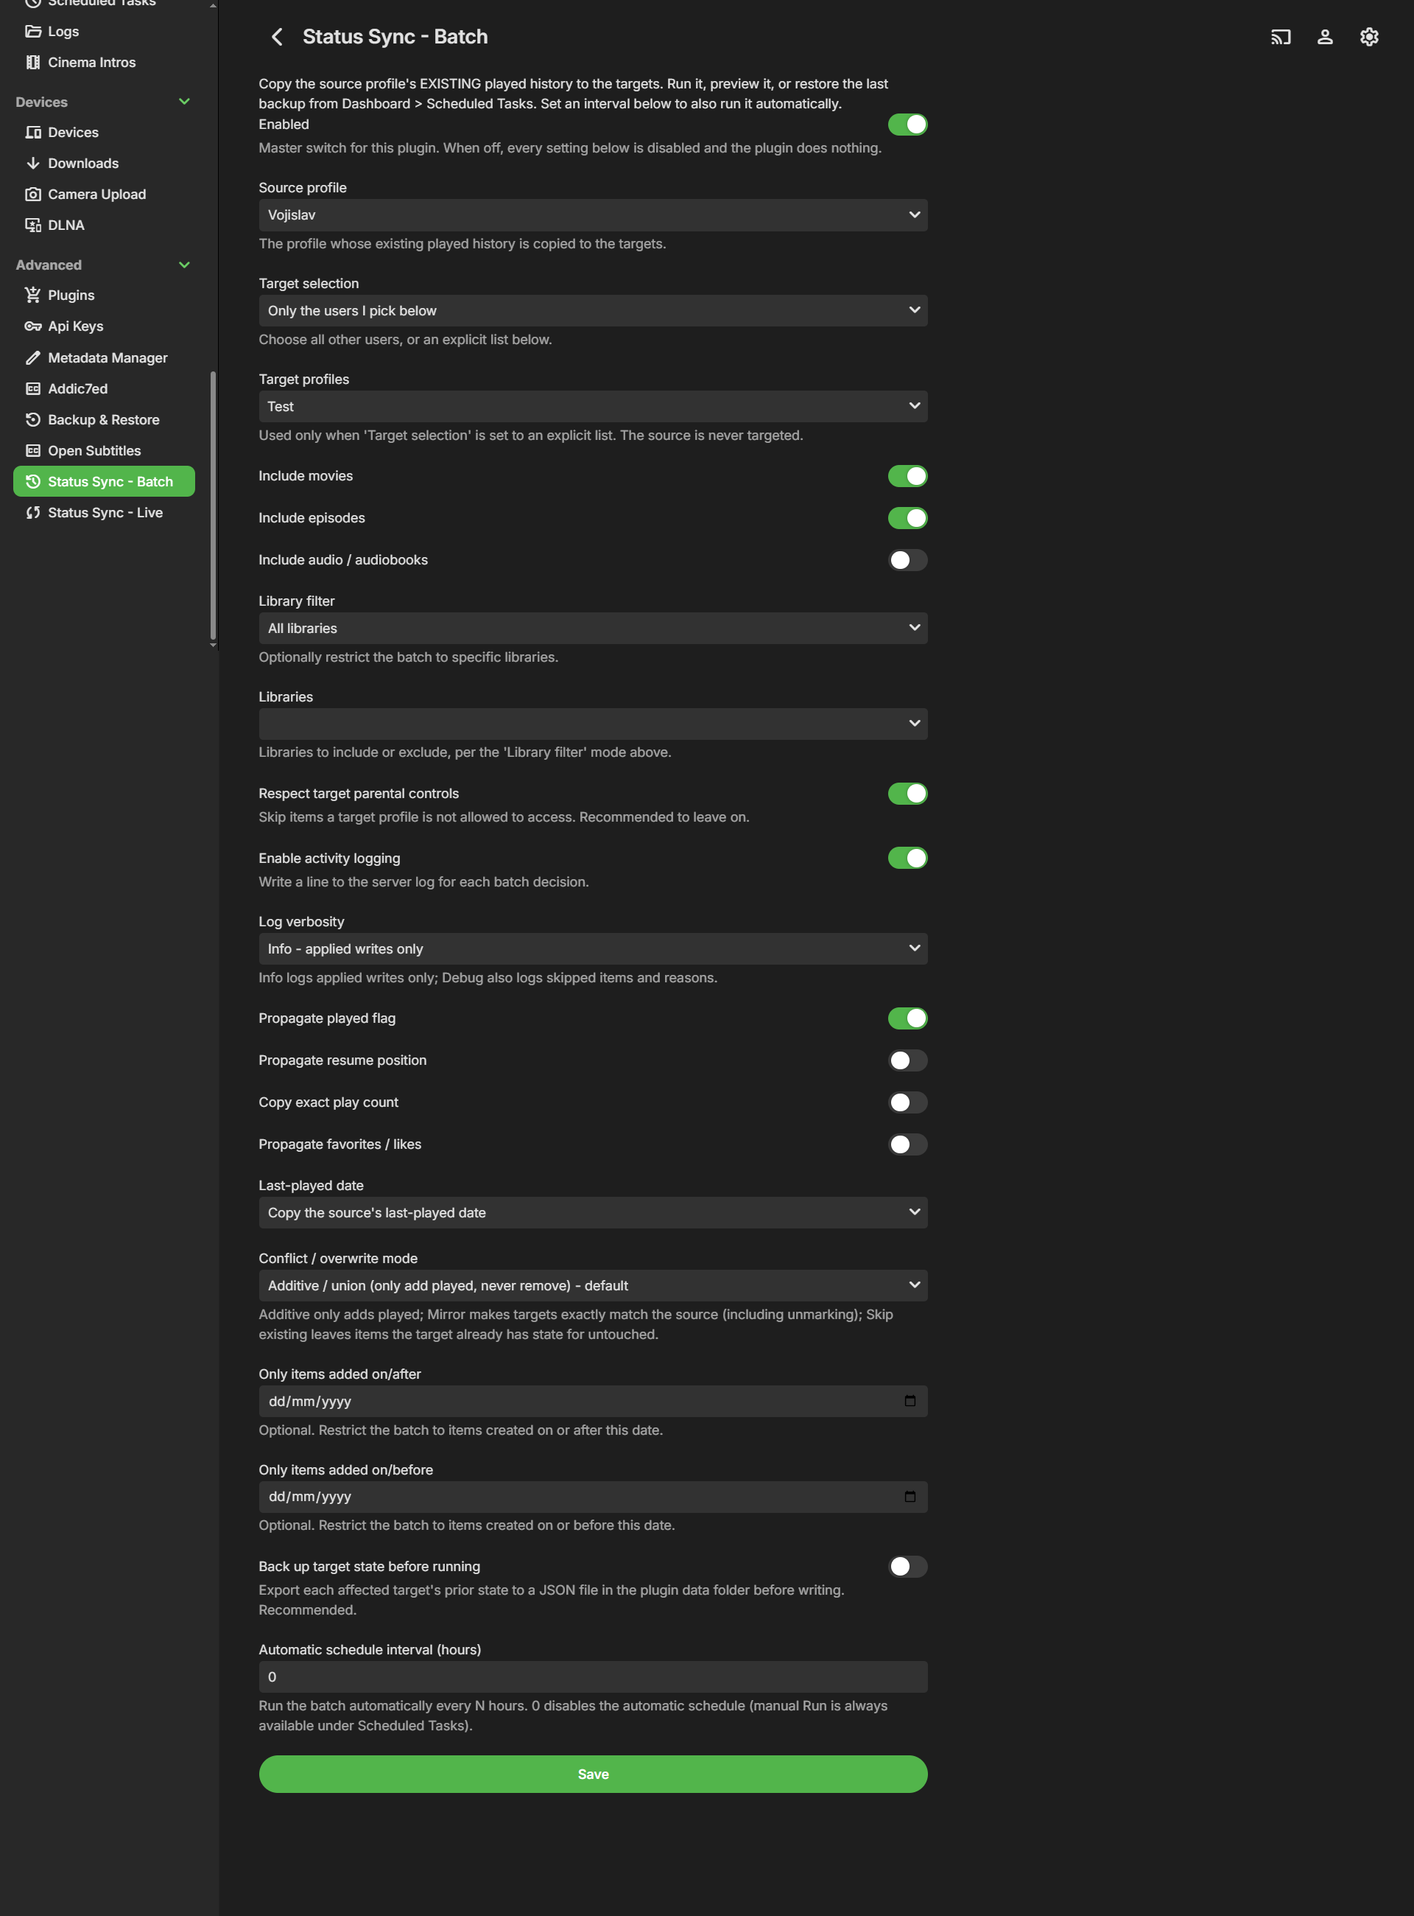Viewport: 1414px width, 1916px height.
Task: Disable Include episodes
Action: 907,518
